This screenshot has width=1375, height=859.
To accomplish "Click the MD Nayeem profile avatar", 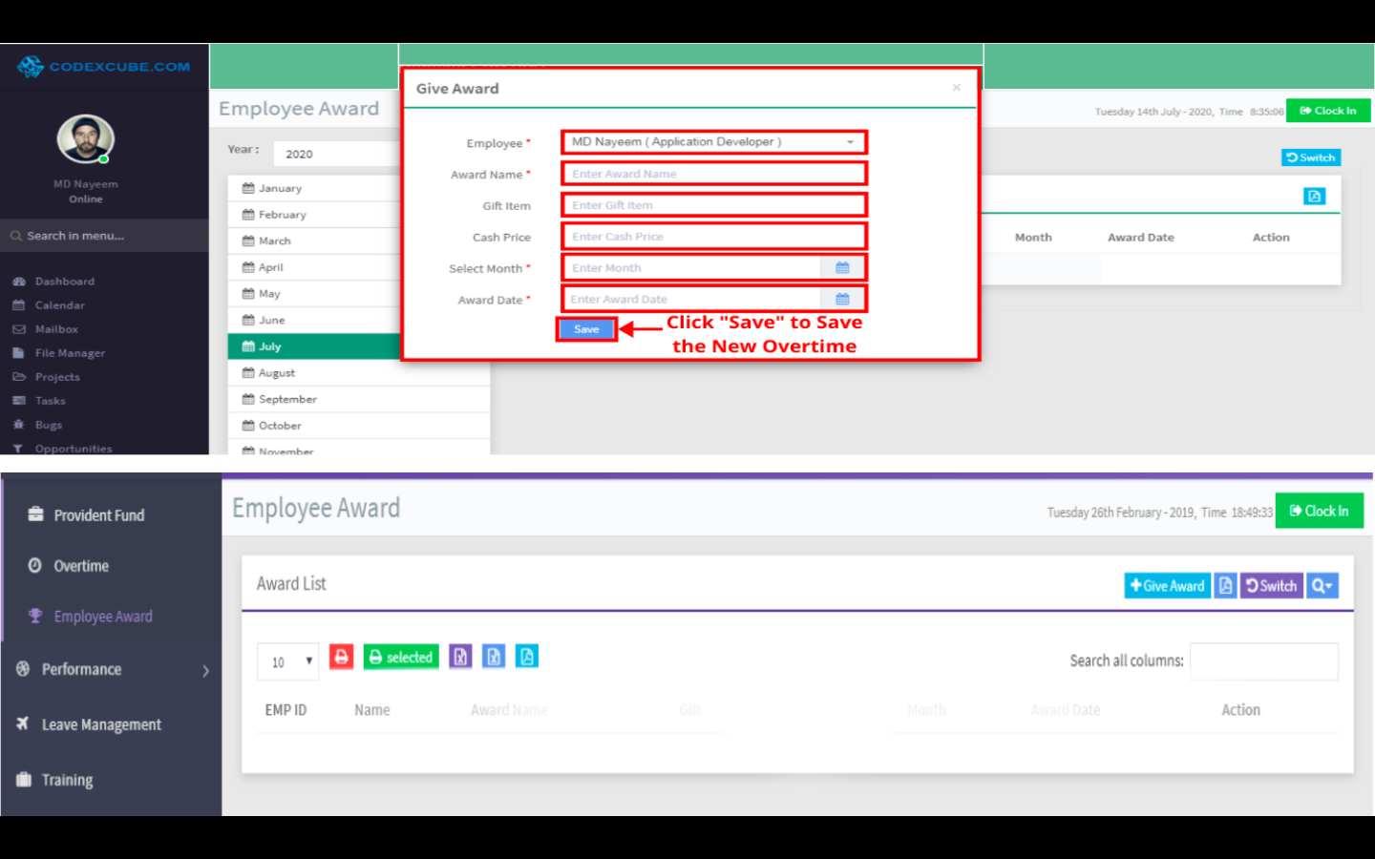I will pyautogui.click(x=85, y=139).
